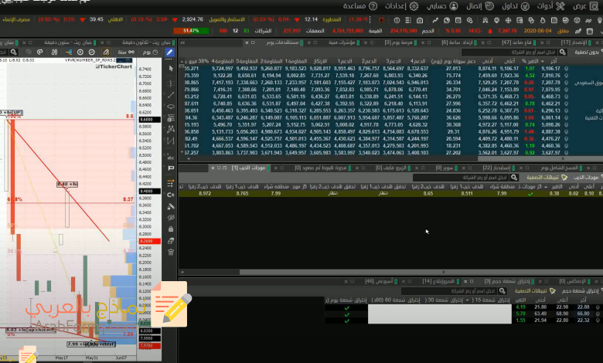This screenshot has width=603, height=363.
Task: Open the تداول menu
Action: [x=516, y=6]
